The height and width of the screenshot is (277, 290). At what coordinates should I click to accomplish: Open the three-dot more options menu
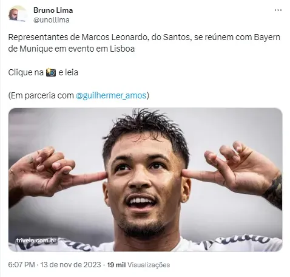click(278, 10)
